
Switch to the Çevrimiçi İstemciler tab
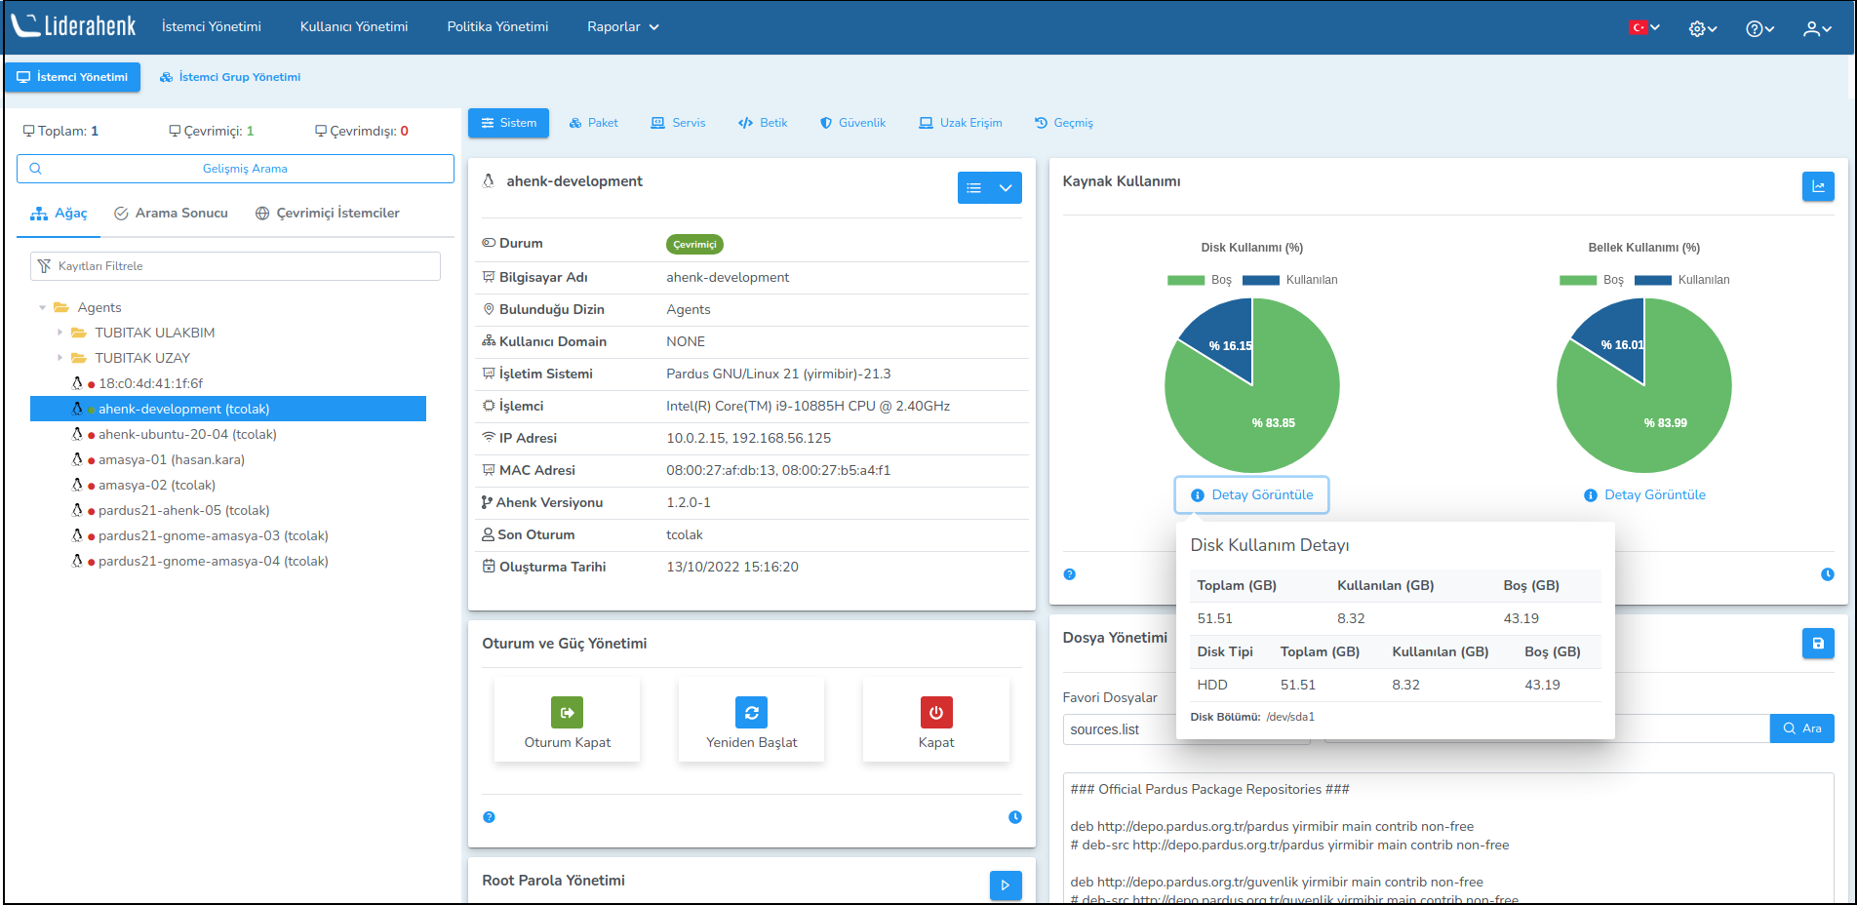[327, 214]
